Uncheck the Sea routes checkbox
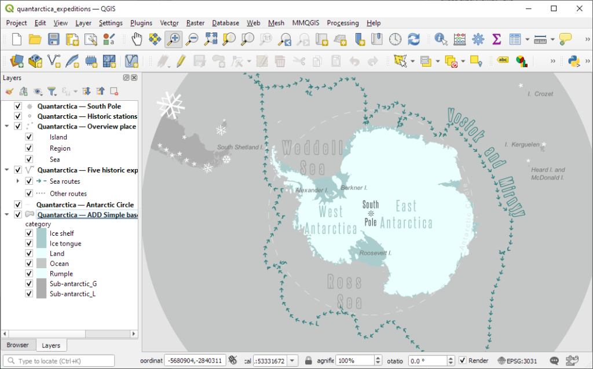The image size is (593, 369). pyautogui.click(x=29, y=181)
